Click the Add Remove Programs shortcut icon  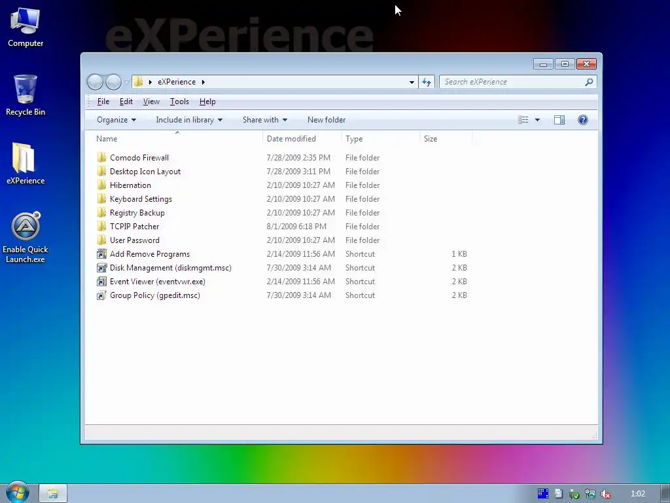pyautogui.click(x=101, y=253)
